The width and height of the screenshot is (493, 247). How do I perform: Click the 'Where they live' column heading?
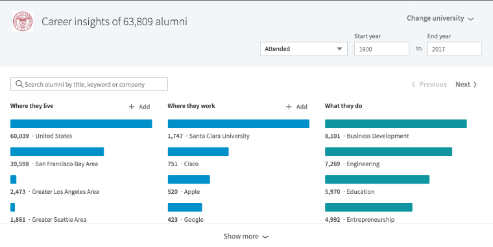[32, 106]
